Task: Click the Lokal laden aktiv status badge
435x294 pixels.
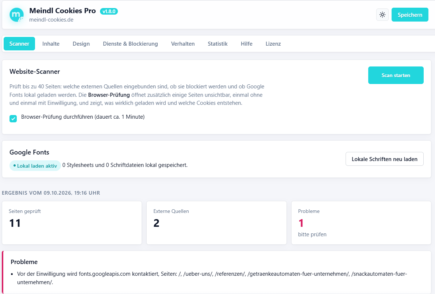Action: click(x=35, y=166)
